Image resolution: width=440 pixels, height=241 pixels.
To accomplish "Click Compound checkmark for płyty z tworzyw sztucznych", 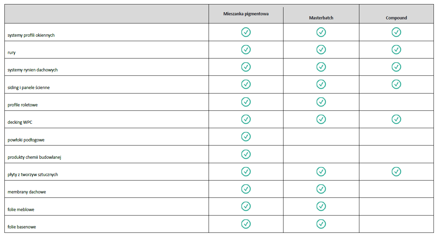I will [x=396, y=172].
